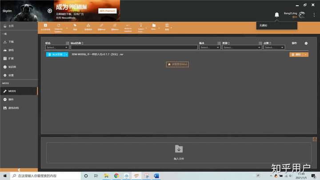The width and height of the screenshot is (320, 180).
Task: Open the BangZiJing user profile avatar
Action: pyautogui.click(x=302, y=15)
